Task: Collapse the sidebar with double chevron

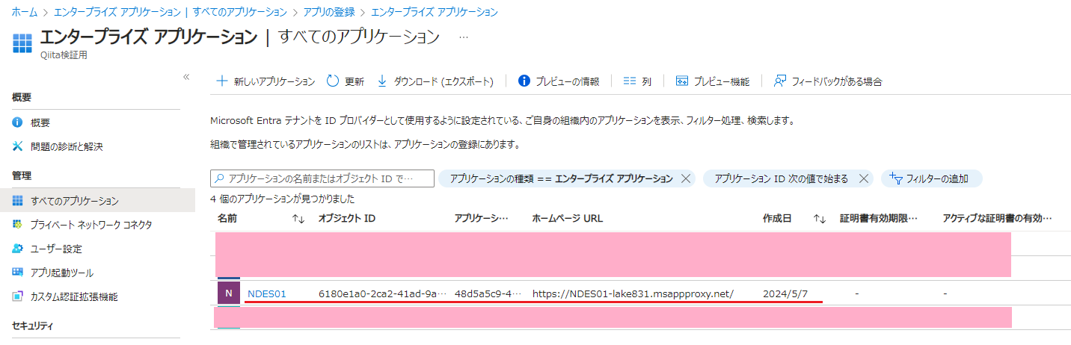Action: pos(186,77)
